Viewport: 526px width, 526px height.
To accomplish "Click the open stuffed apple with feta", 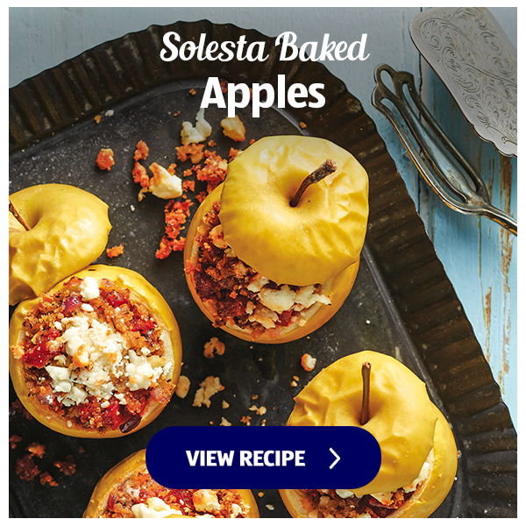I will (96, 352).
